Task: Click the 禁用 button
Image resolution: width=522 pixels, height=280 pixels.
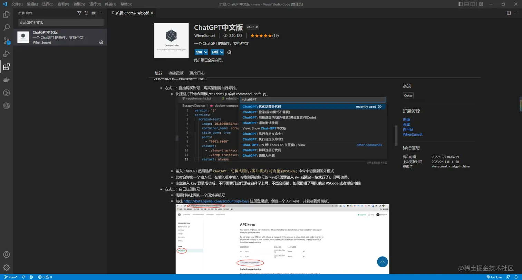Action: tap(199, 52)
